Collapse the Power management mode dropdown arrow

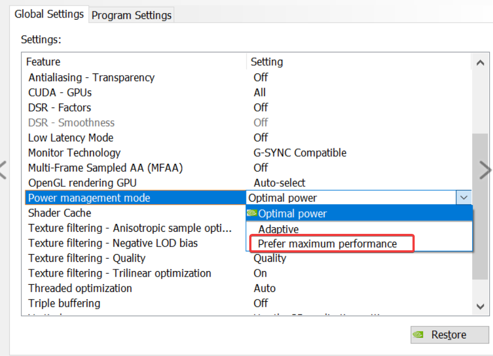tap(463, 198)
